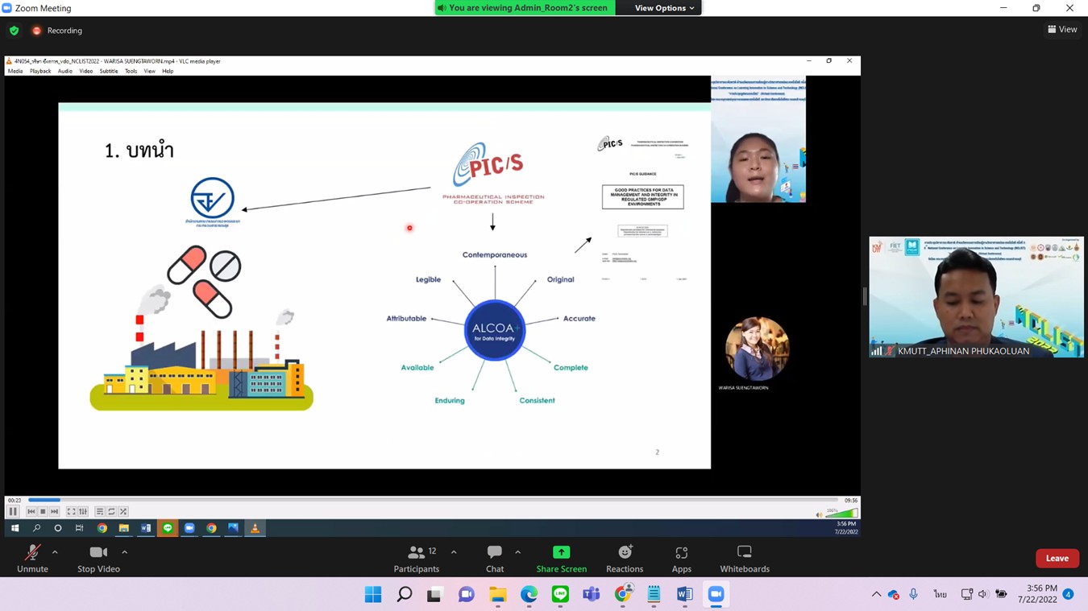Stop Video camera toggle
This screenshot has height=611, width=1088.
(98, 559)
